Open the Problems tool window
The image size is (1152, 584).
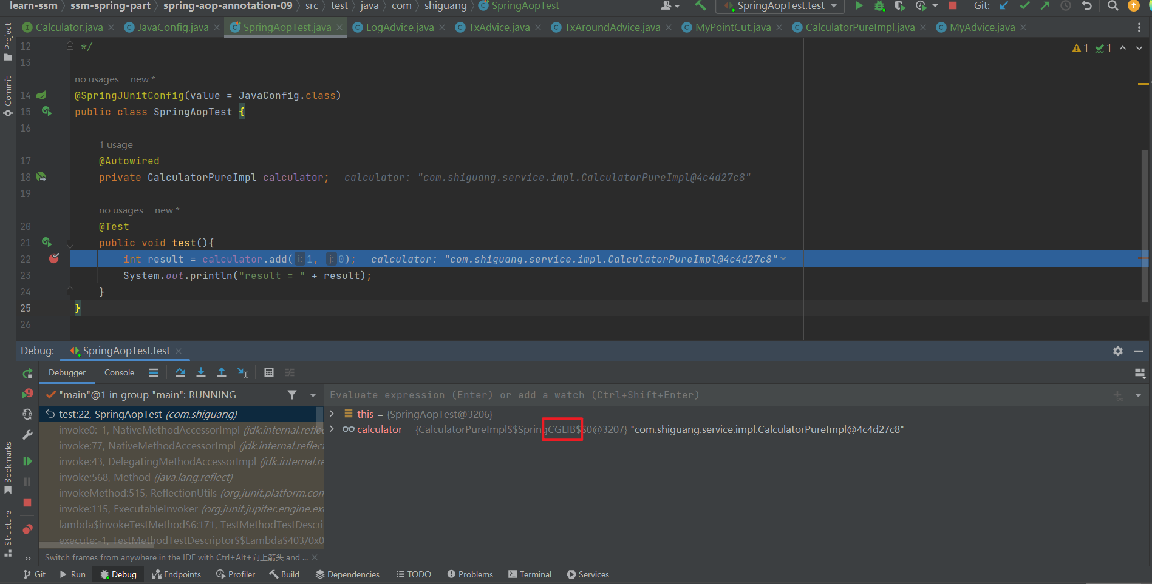click(470, 574)
